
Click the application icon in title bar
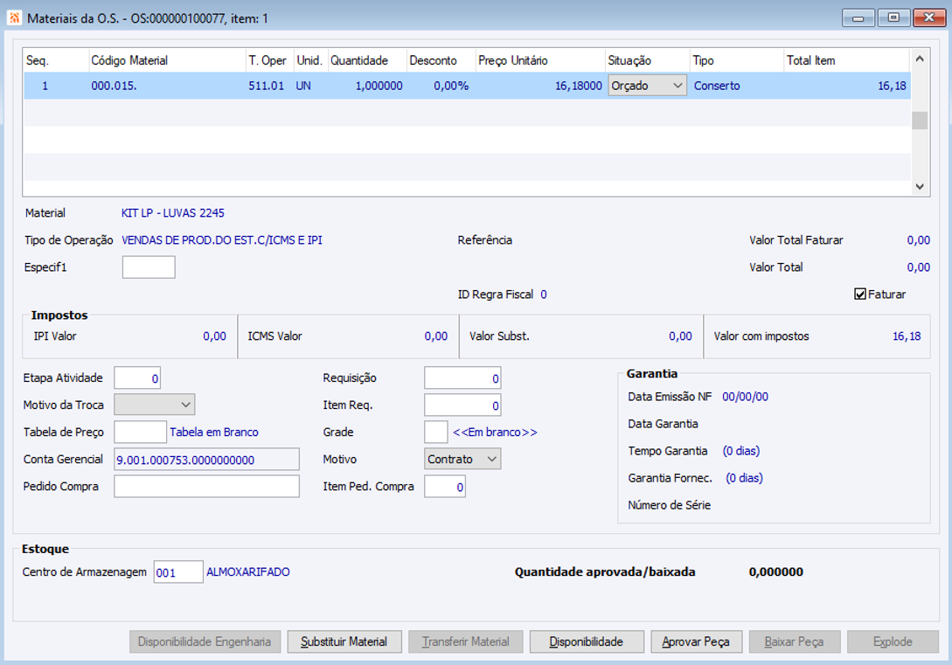(14, 17)
